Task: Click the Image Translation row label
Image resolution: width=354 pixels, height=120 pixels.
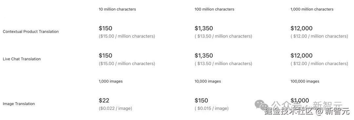Action: pyautogui.click(x=19, y=104)
